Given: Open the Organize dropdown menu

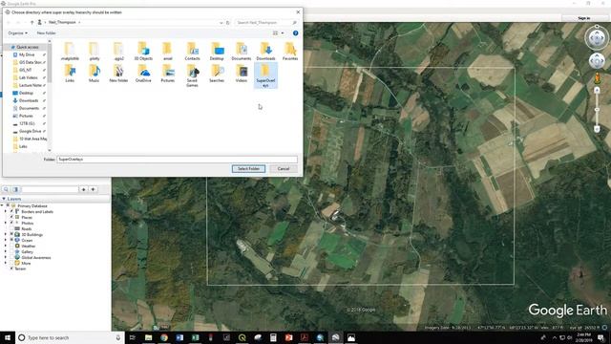Looking at the screenshot, I should 17,33.
